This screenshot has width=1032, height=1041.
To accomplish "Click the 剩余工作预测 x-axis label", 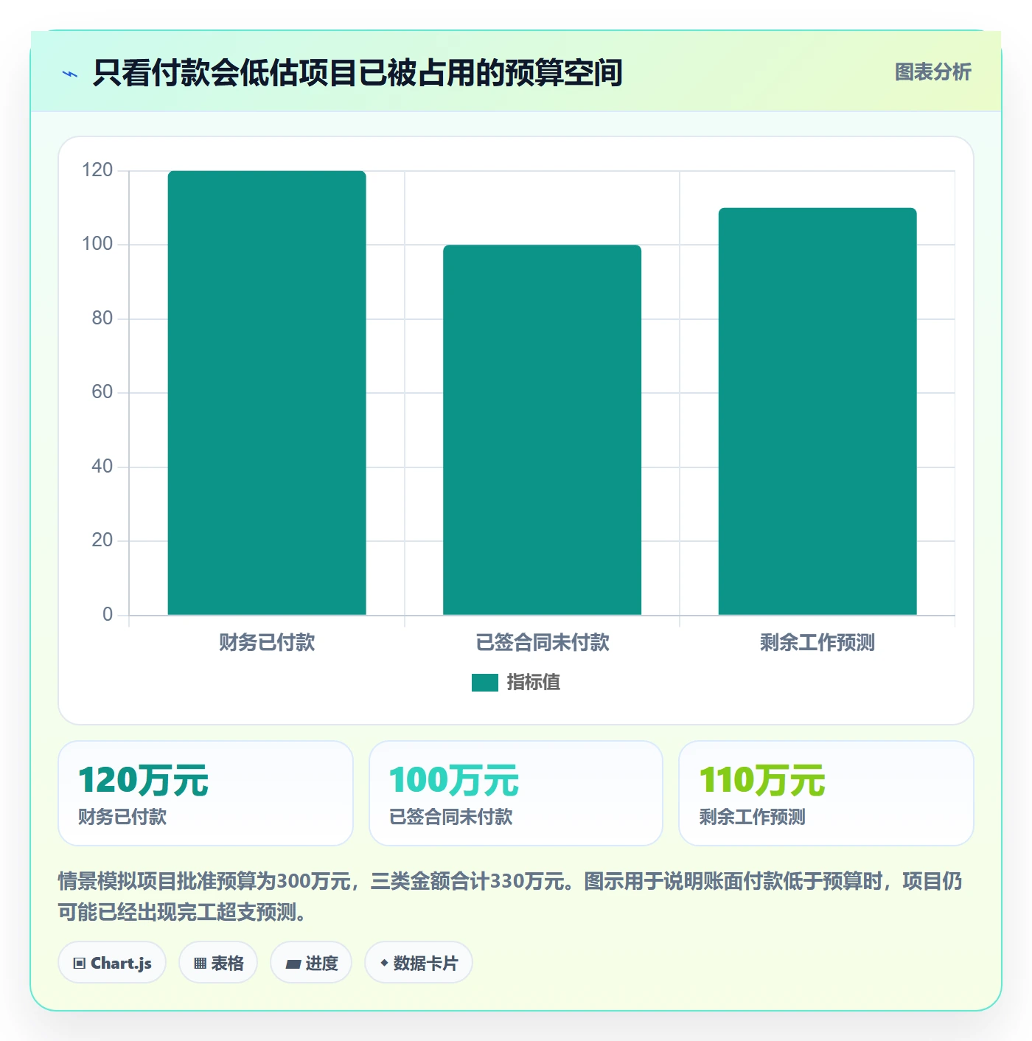I will (817, 642).
